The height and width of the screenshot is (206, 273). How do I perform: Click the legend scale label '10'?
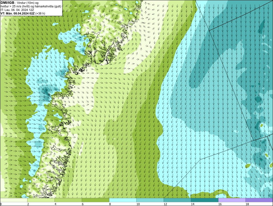click(x=138, y=204)
